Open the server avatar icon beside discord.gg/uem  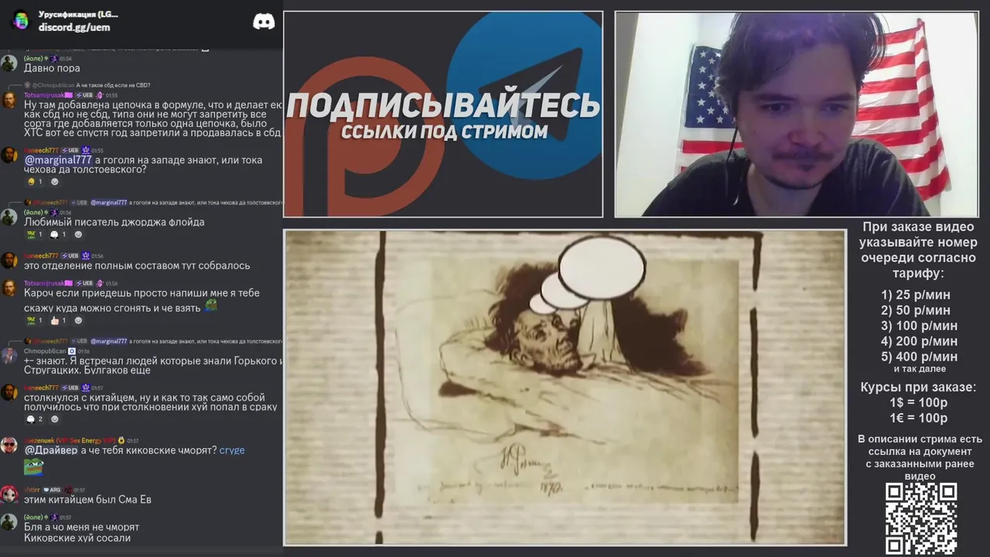(x=21, y=21)
